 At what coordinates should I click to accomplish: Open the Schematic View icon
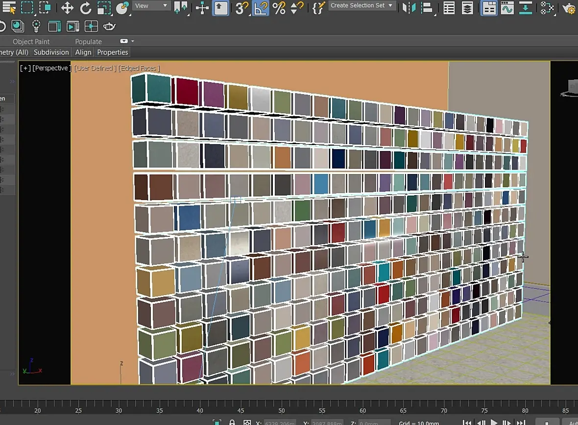[x=547, y=8]
